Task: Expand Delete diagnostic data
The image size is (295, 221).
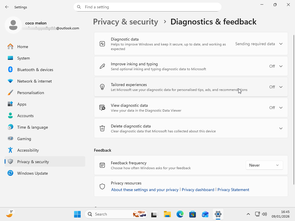Action: point(281,128)
